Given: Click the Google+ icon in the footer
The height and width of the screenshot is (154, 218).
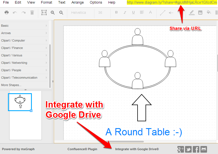Looking at the screenshot, I should point(180,149).
